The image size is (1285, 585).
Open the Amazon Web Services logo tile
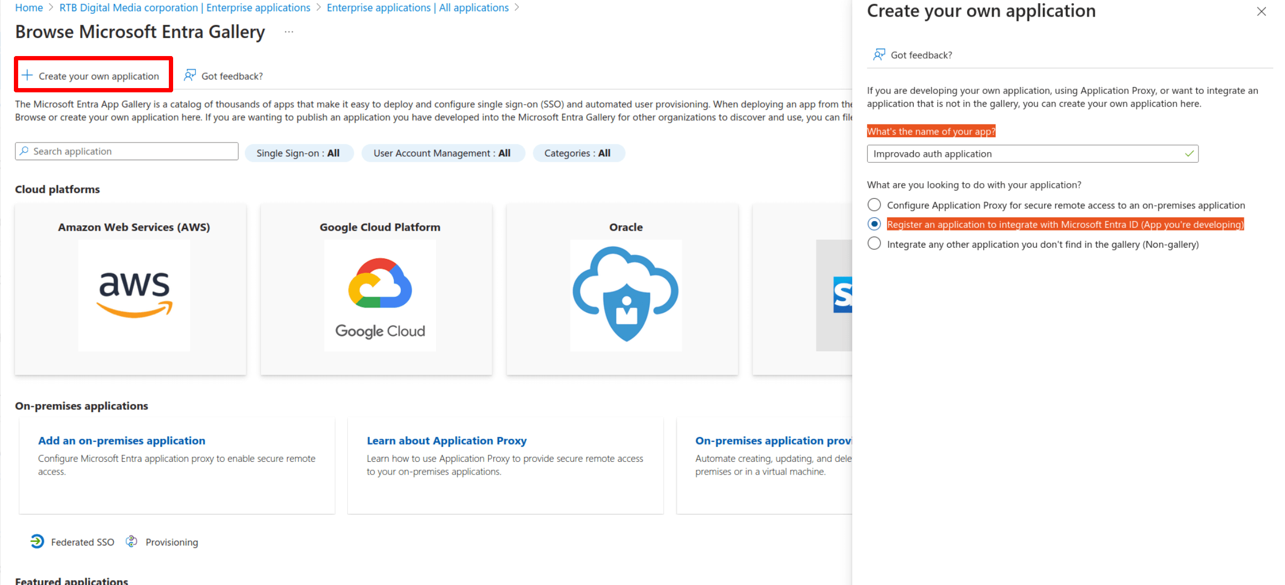coord(134,295)
